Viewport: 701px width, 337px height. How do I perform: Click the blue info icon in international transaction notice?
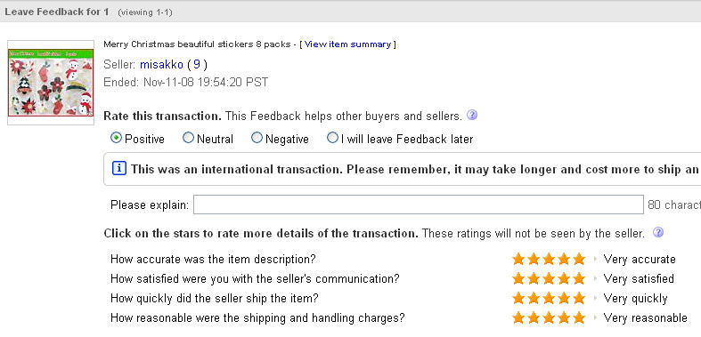[x=119, y=169]
